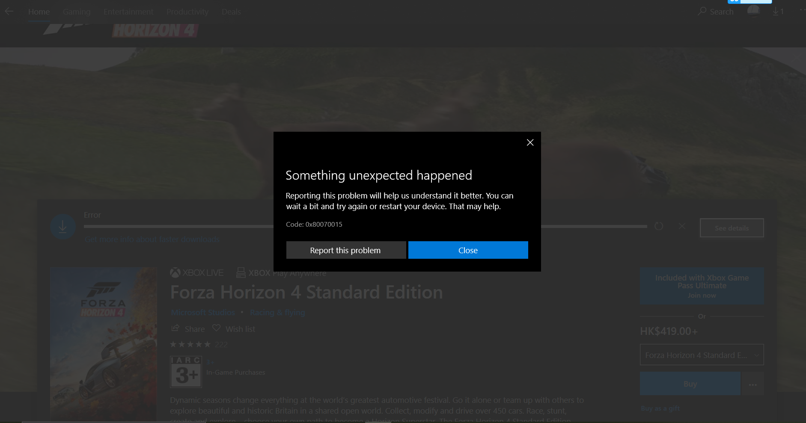The width and height of the screenshot is (806, 423).
Task: Open Racing & flying category link
Action: click(277, 312)
